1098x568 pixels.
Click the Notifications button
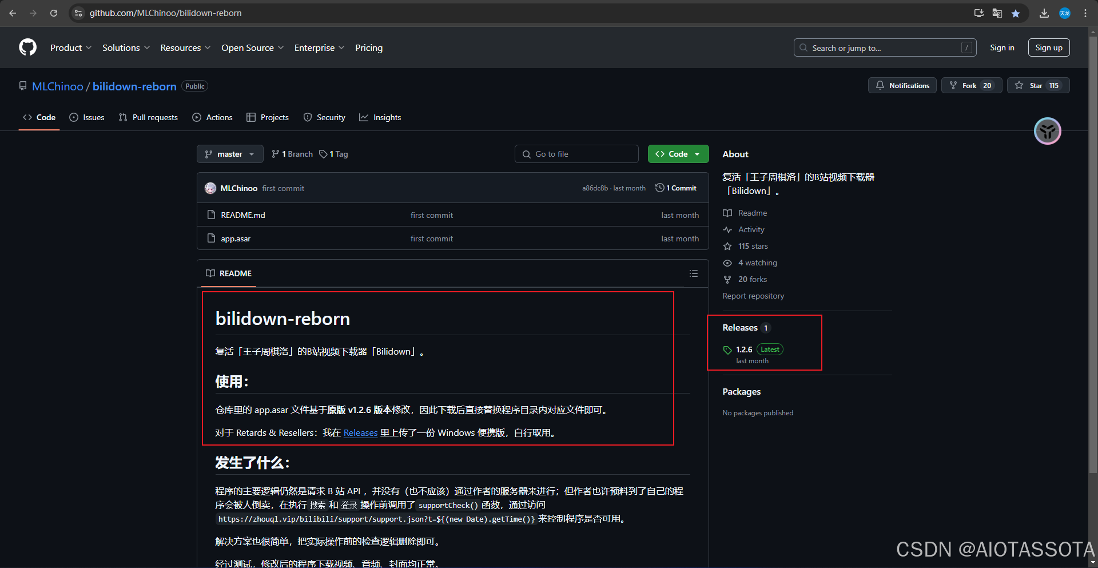(902, 85)
